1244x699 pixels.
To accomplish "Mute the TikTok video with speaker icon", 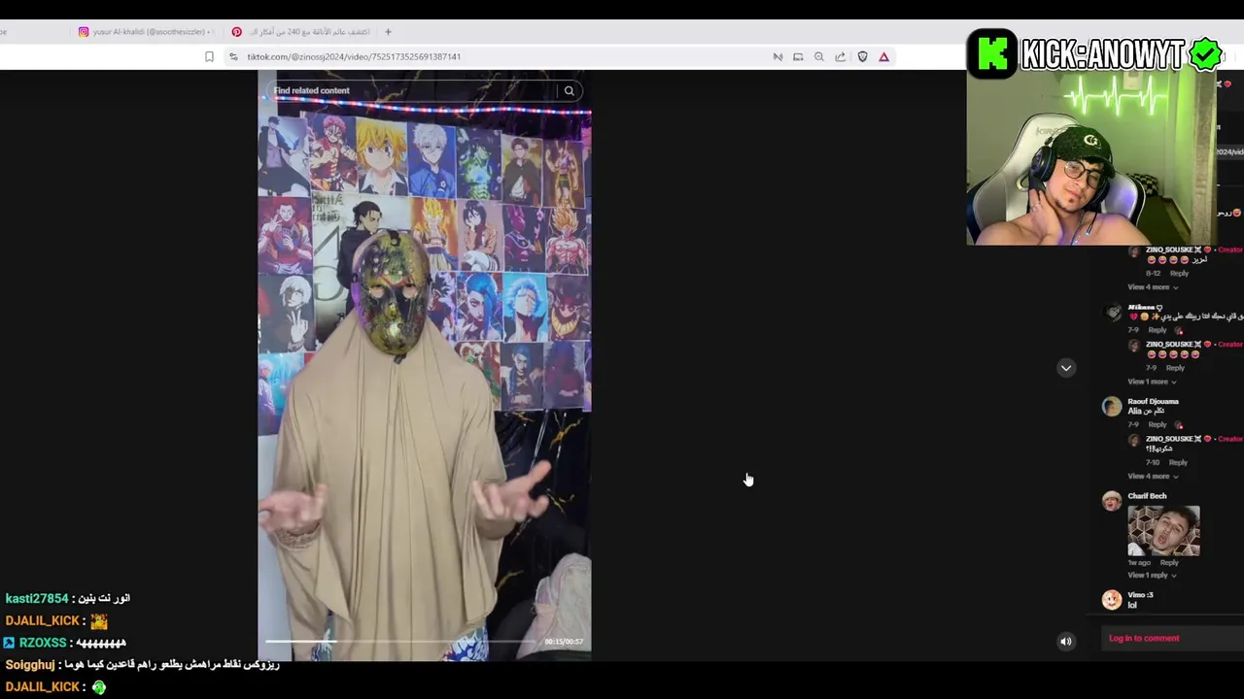I will (1066, 641).
